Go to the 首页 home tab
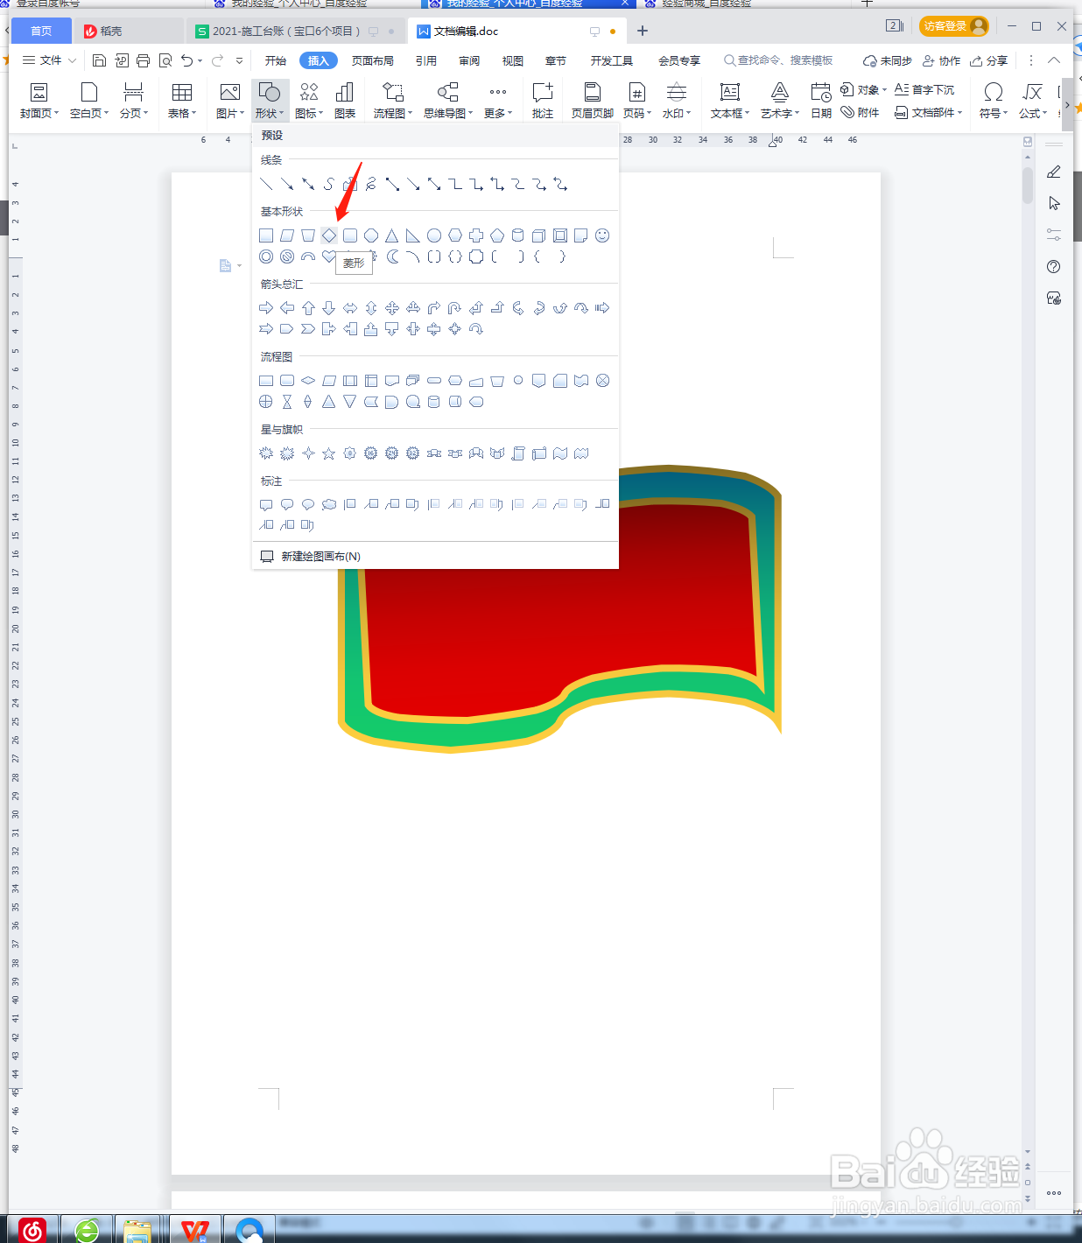Screen dimensions: 1082x1243 [41, 31]
